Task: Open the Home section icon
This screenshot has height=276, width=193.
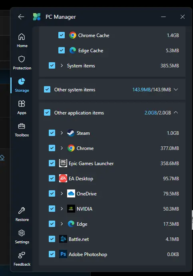Action: coord(22,37)
